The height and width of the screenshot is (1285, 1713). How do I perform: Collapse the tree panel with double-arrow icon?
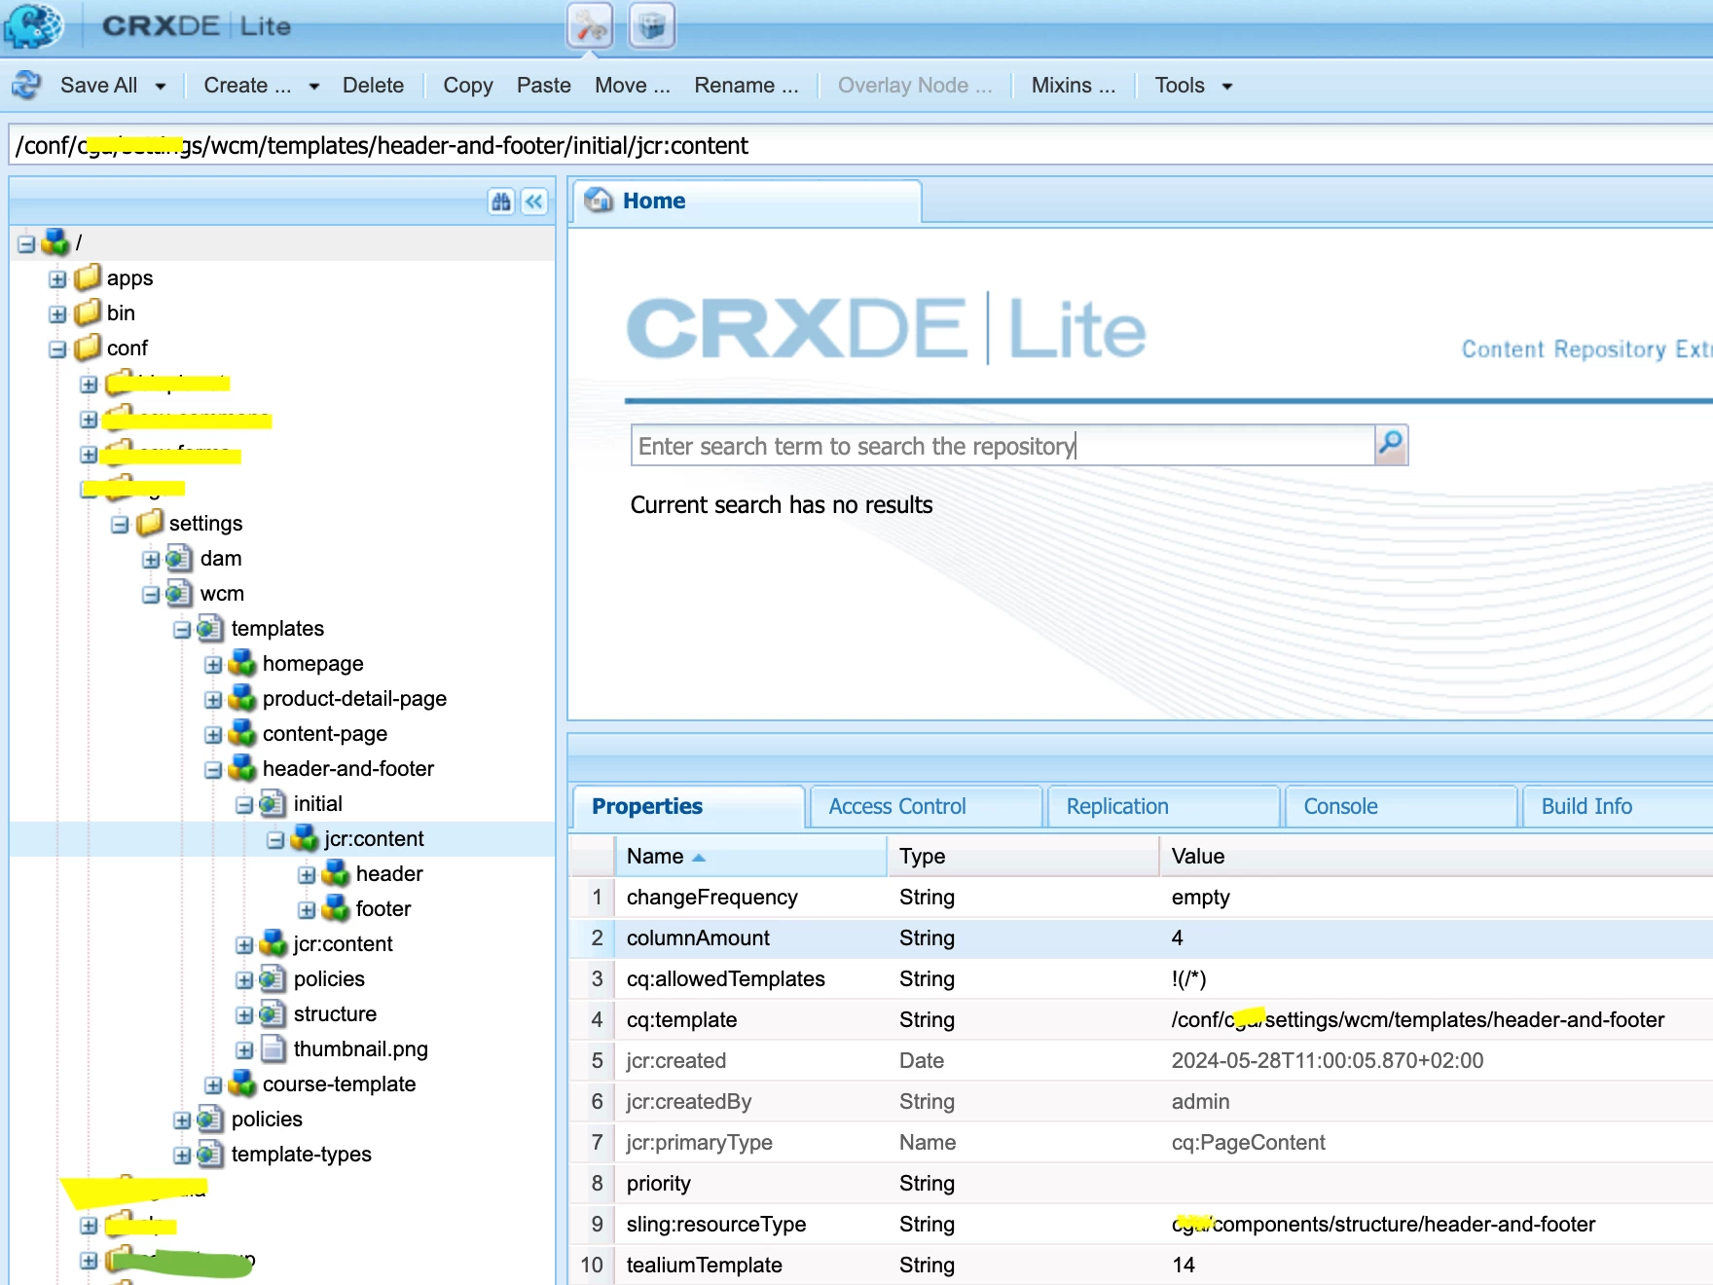[x=534, y=202]
